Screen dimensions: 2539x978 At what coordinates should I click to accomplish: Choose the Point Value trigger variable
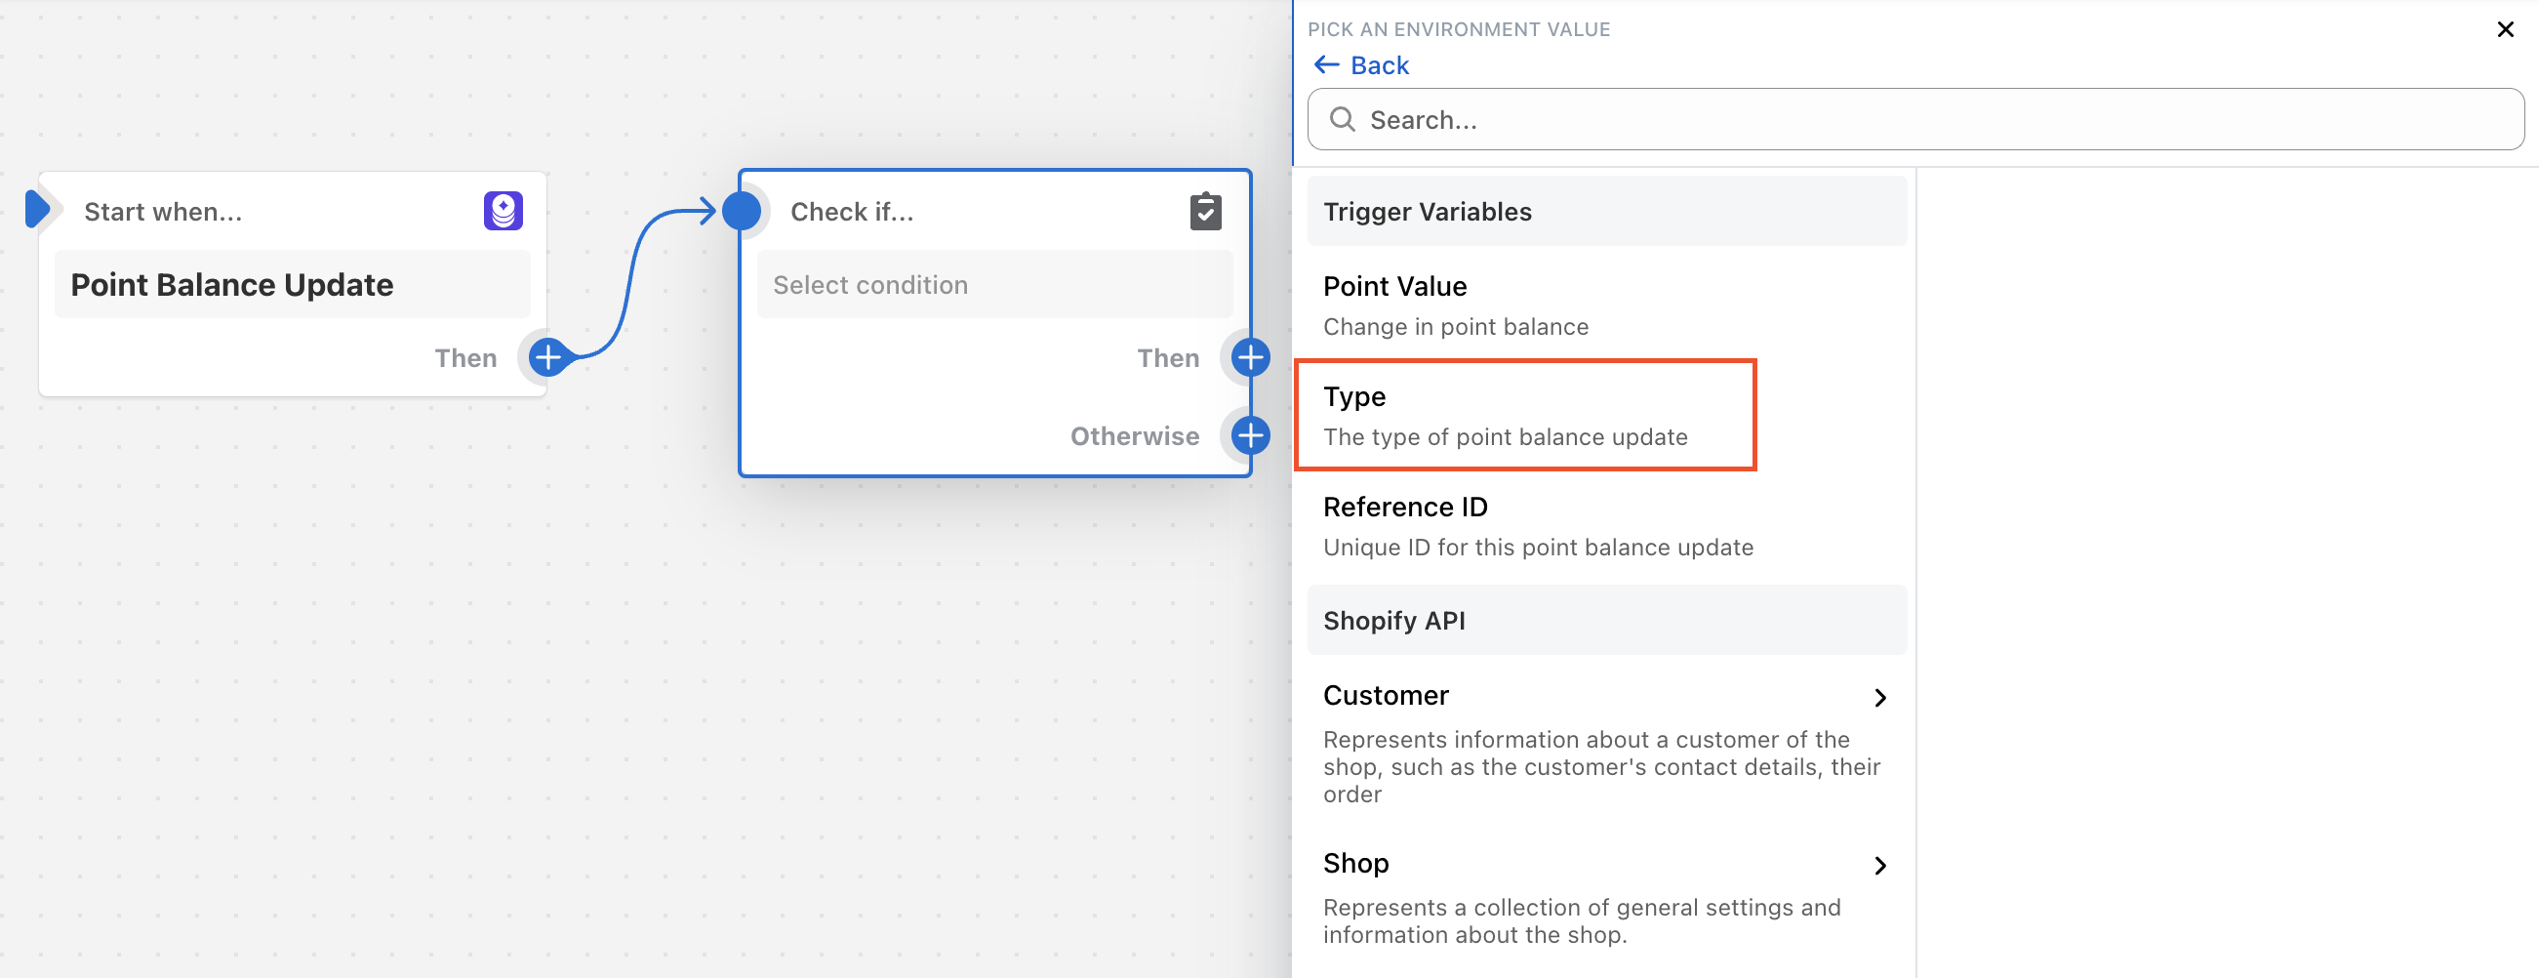click(1606, 306)
